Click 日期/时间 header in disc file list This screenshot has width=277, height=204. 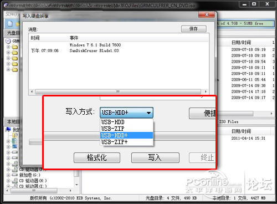[241, 43]
